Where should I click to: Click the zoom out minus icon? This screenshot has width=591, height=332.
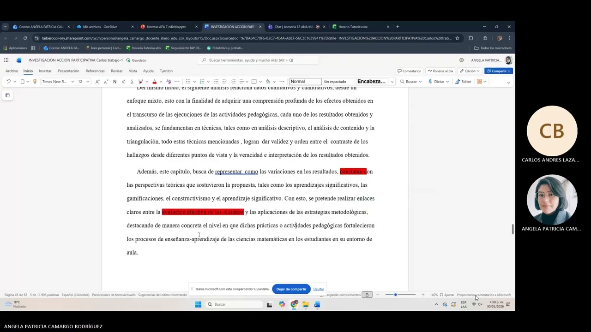pyautogui.click(x=378, y=295)
